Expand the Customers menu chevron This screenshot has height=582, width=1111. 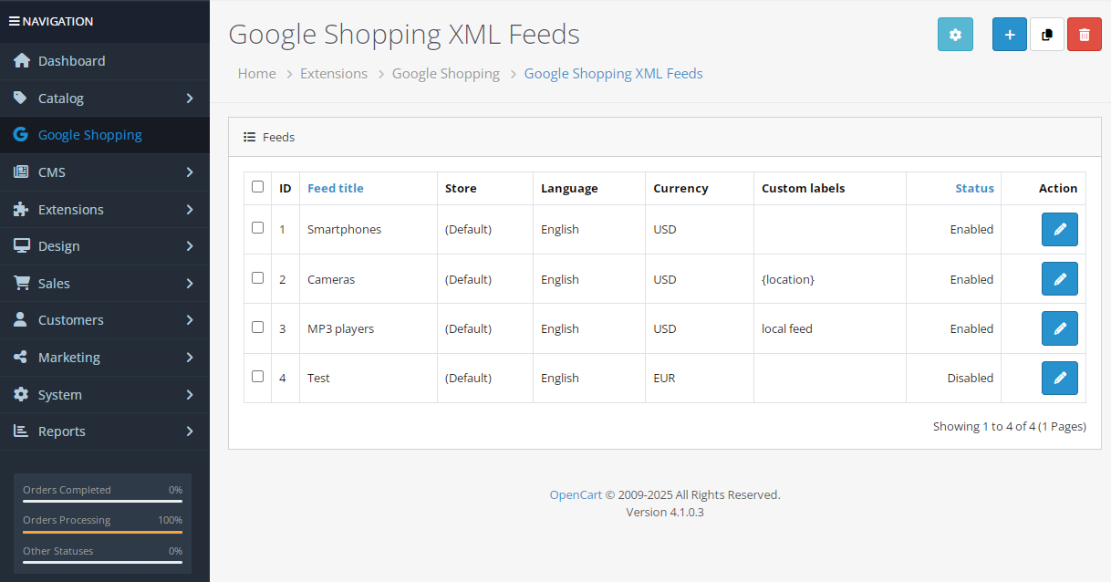click(x=190, y=320)
